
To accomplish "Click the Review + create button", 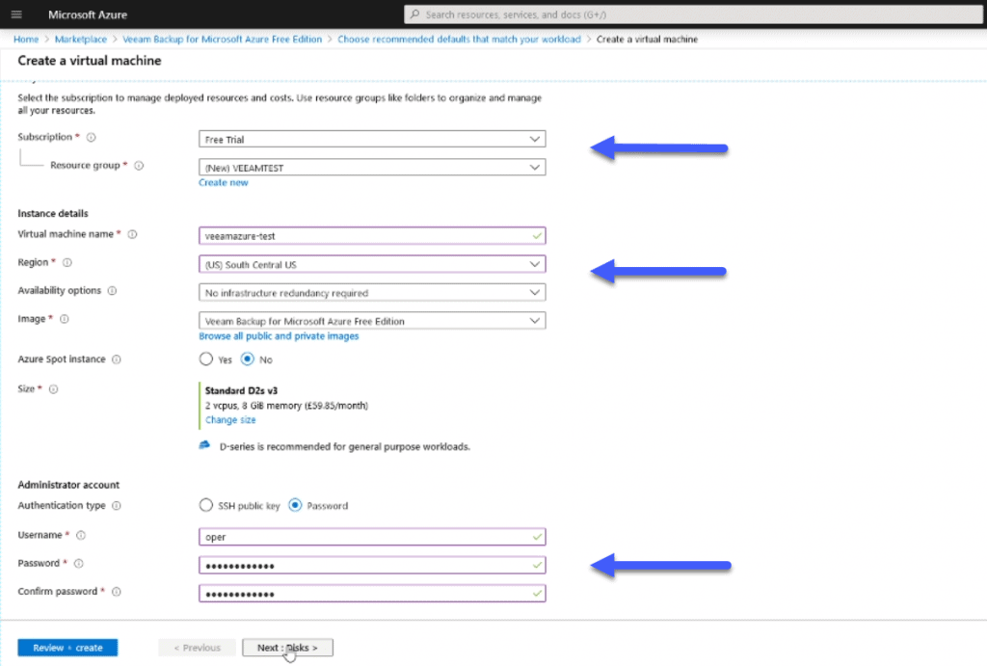I will (x=67, y=647).
